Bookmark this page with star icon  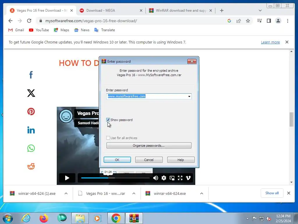(x=248, y=21)
